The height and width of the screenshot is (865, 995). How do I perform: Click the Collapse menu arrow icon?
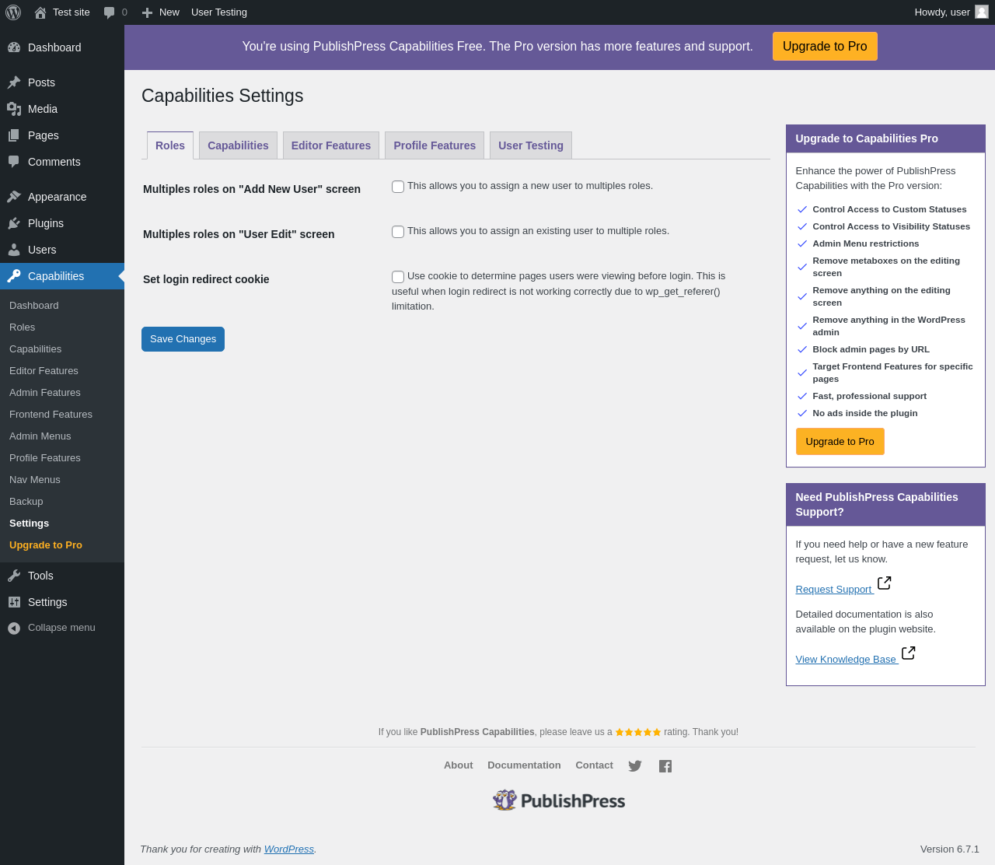(14, 629)
